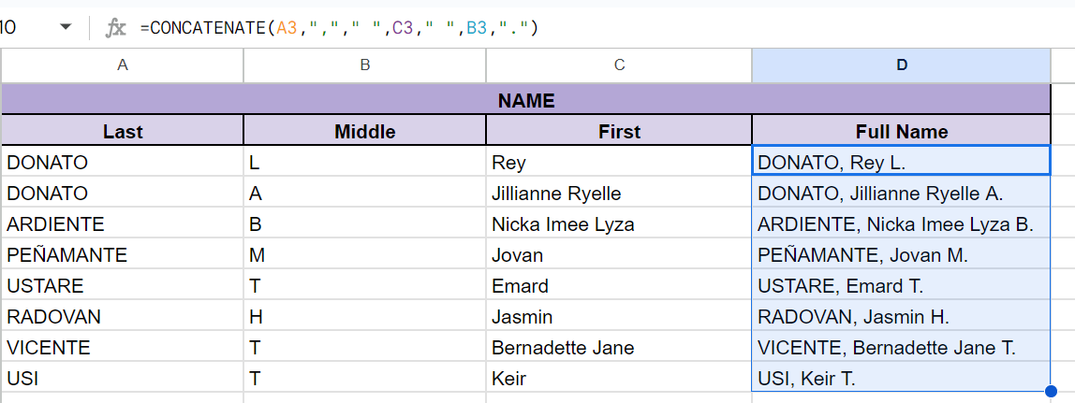Click the merged NAME header cell
This screenshot has height=403, width=1075.
pos(525,100)
